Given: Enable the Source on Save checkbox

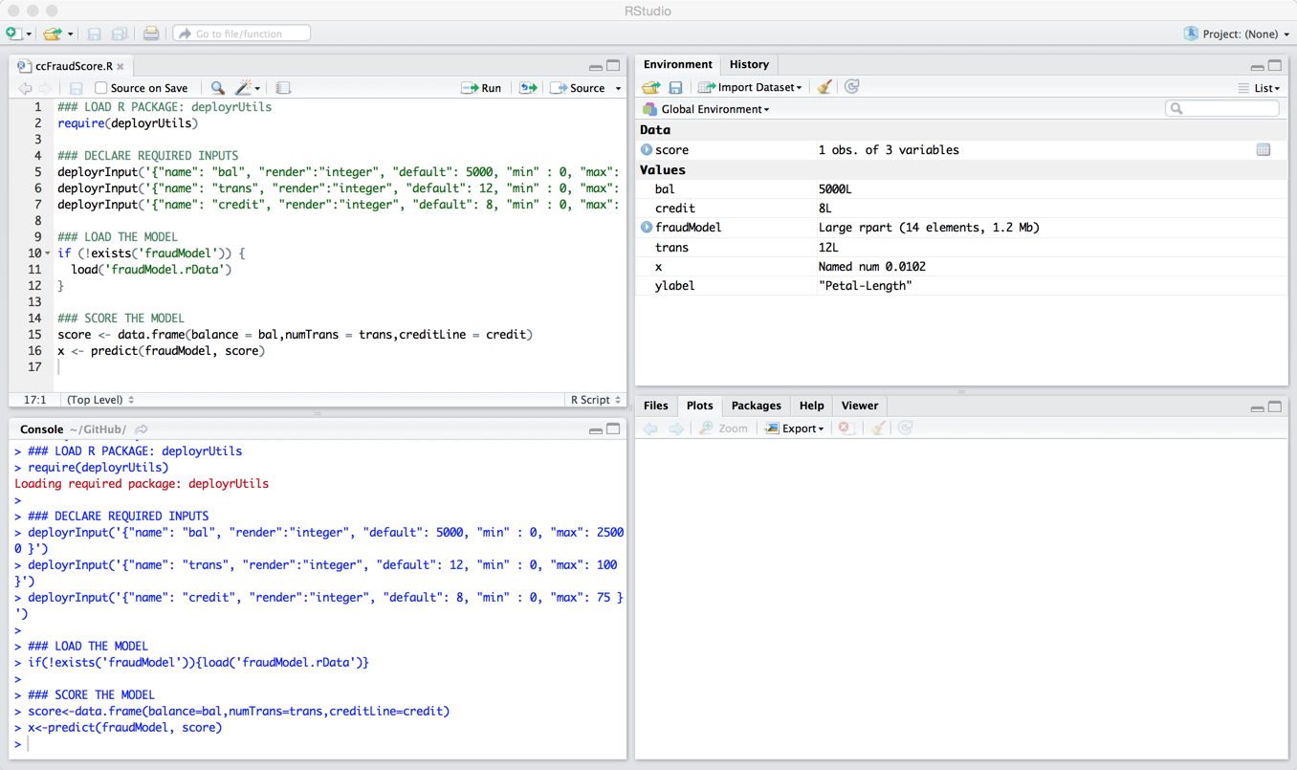Looking at the screenshot, I should [x=101, y=88].
